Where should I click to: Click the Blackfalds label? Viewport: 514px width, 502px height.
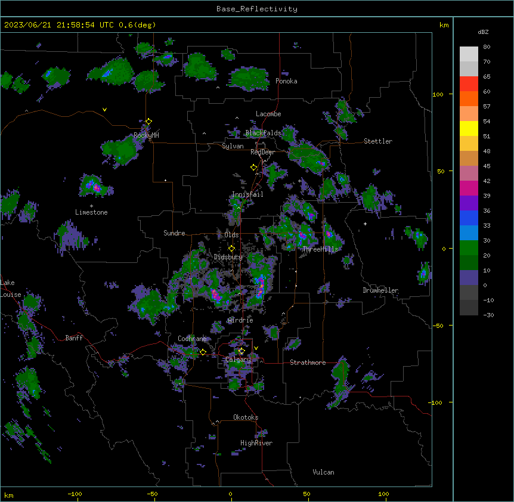(x=263, y=133)
